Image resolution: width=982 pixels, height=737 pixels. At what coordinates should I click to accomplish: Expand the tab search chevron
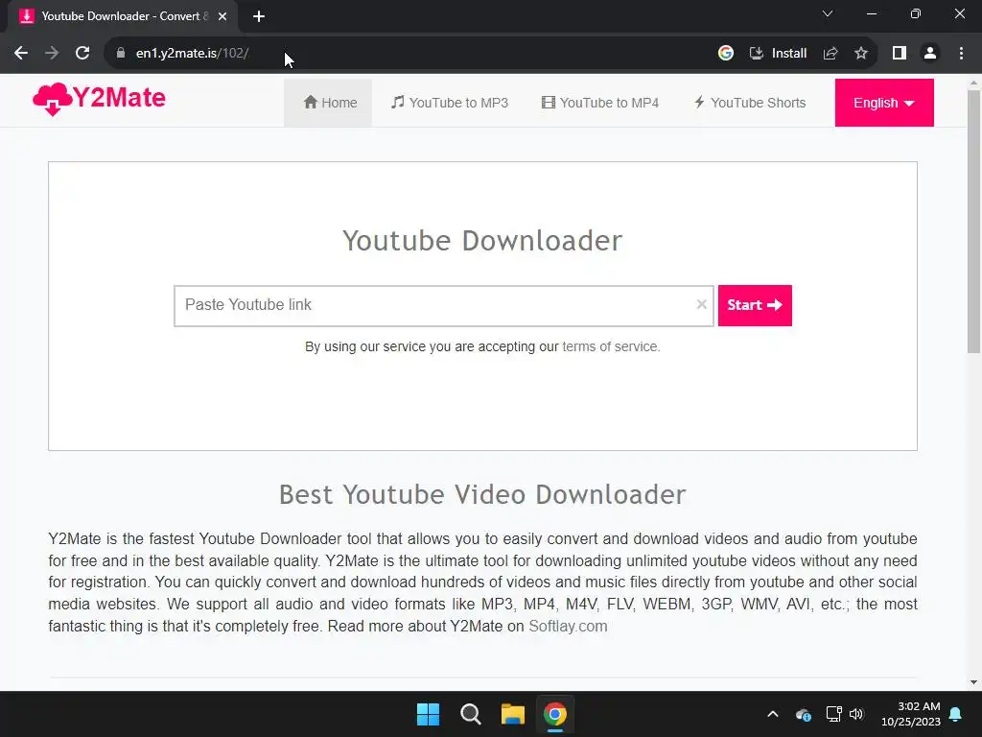(828, 13)
